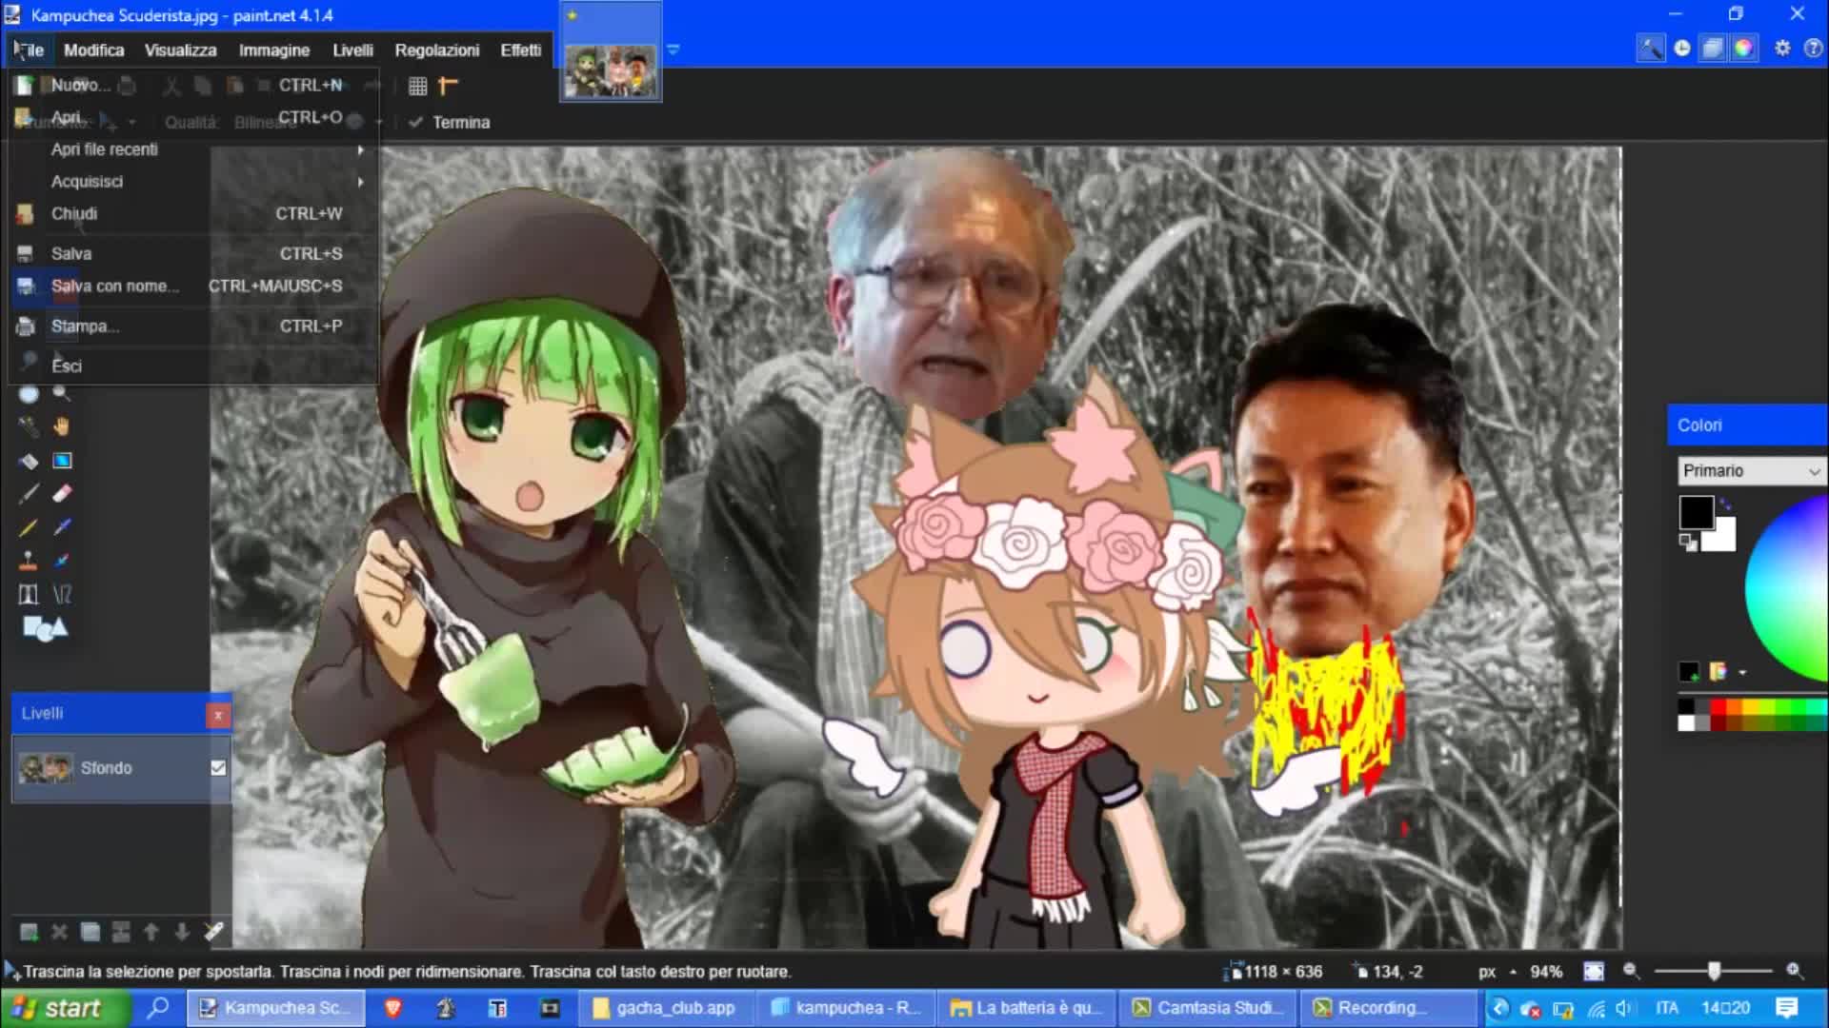Delete the current layer with the X icon
The image size is (1829, 1028).
coord(59,931)
